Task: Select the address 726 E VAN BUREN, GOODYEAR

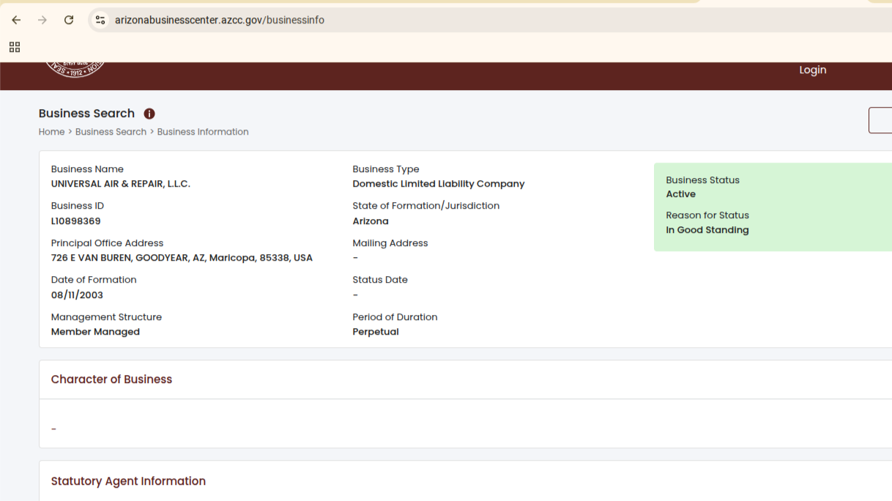Action: coord(182,258)
